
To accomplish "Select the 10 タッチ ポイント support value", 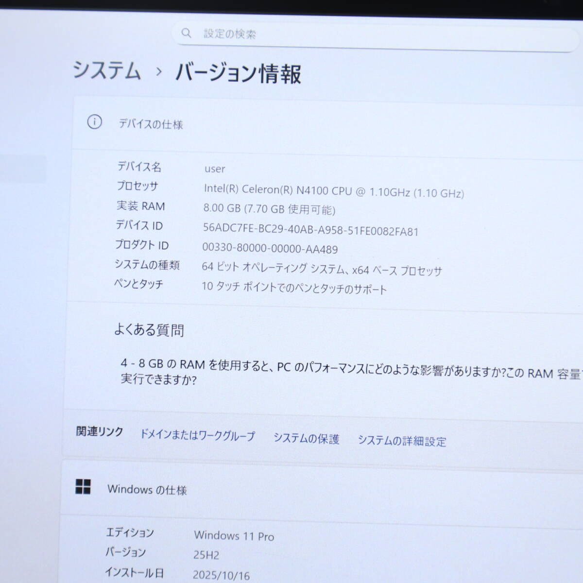I will tap(294, 288).
